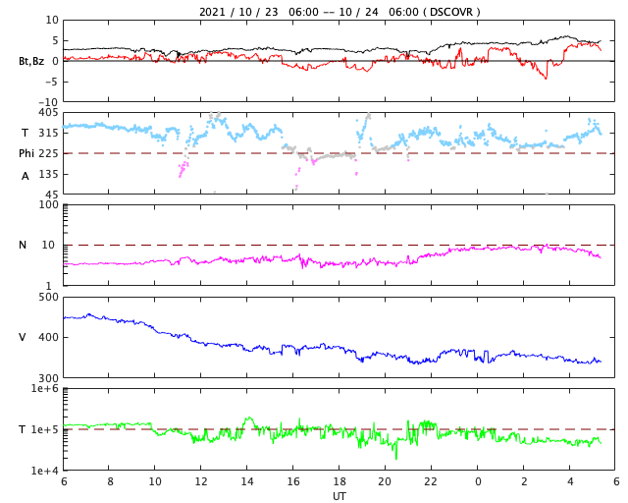Click the 'A' label under Phi
This screenshot has width=628, height=503.
(25, 176)
